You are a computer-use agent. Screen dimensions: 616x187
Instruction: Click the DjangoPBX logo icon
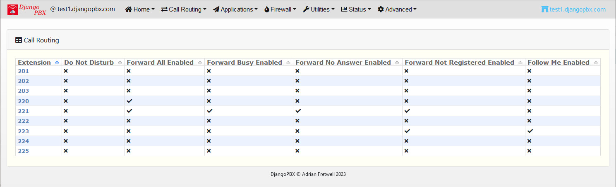[x=13, y=9]
